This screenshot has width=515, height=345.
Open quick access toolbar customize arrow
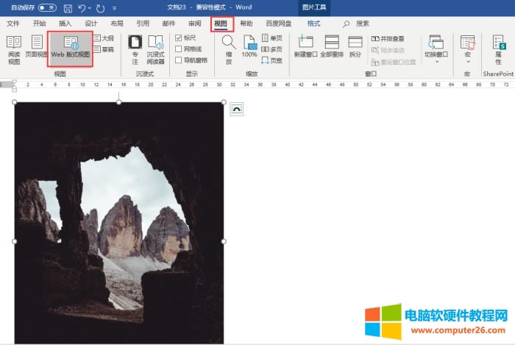pos(115,8)
